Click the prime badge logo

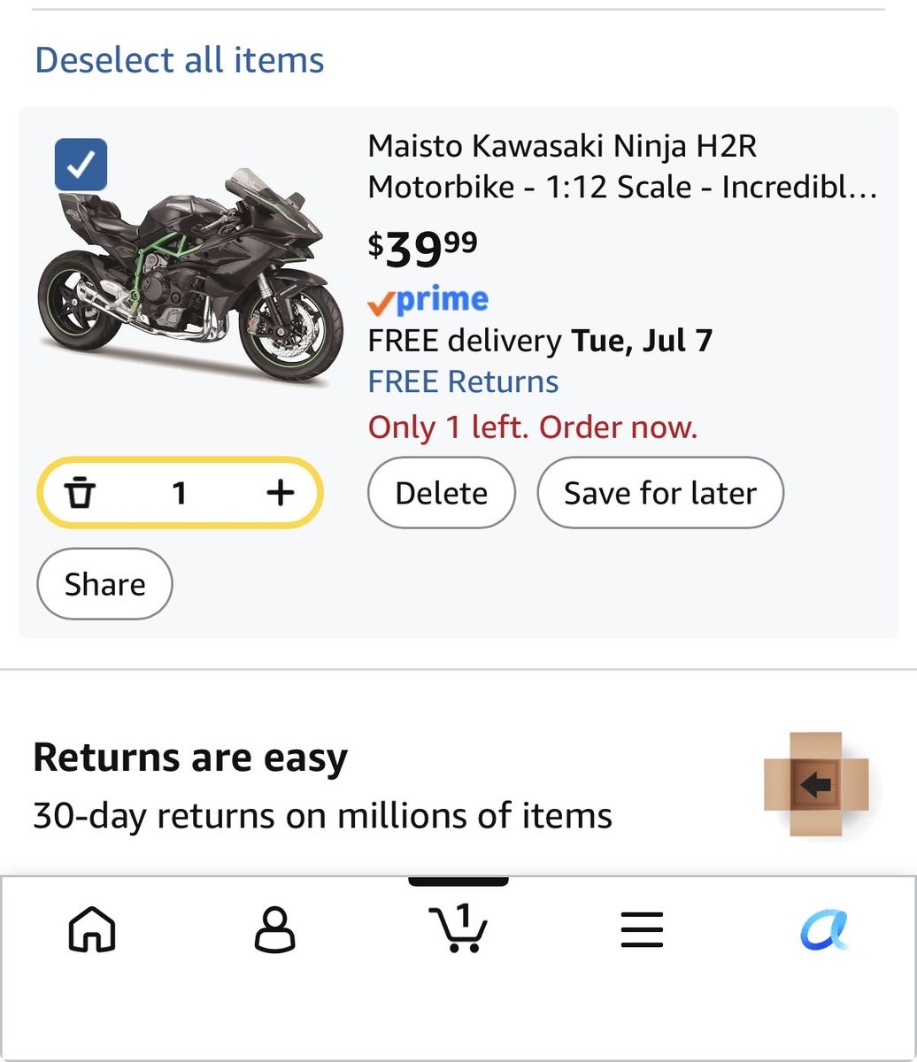click(x=428, y=301)
